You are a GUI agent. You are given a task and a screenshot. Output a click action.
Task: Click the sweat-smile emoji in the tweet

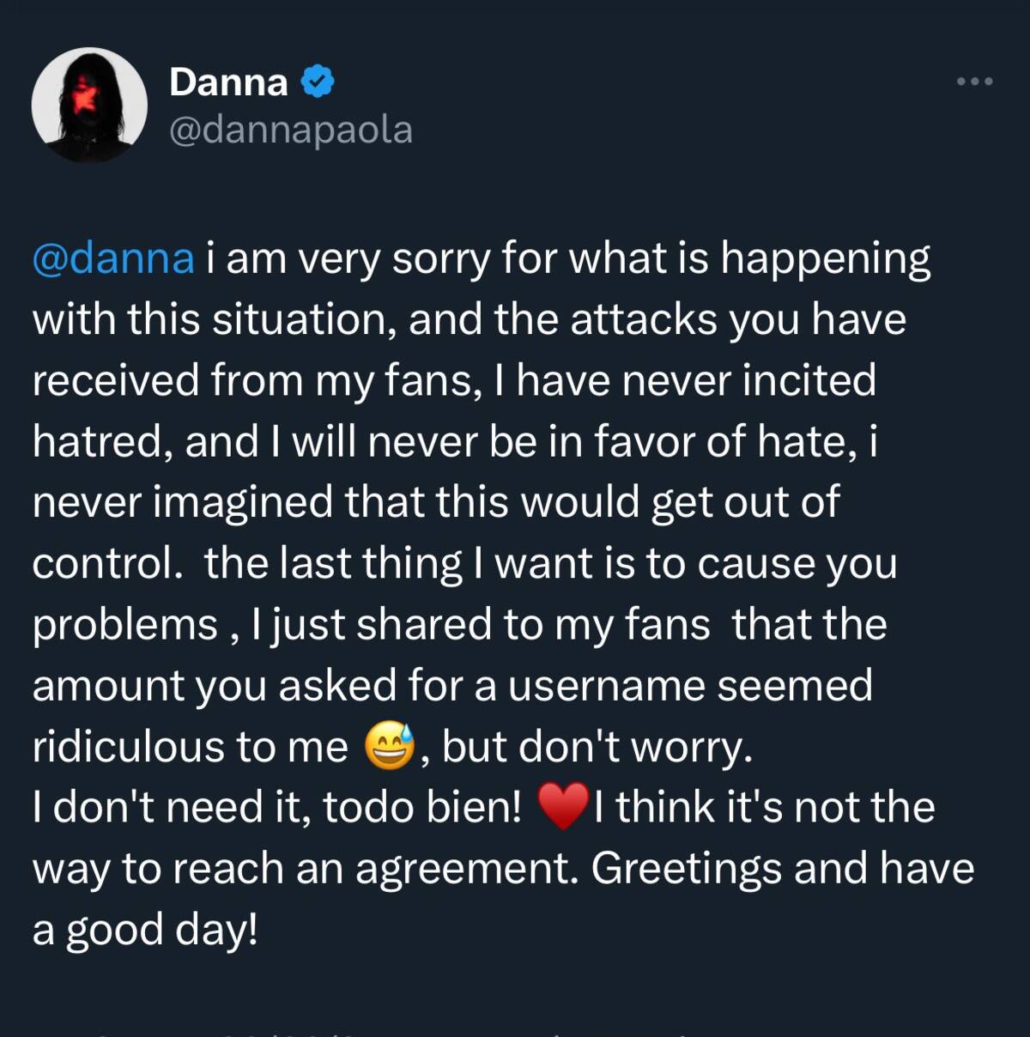pos(390,746)
